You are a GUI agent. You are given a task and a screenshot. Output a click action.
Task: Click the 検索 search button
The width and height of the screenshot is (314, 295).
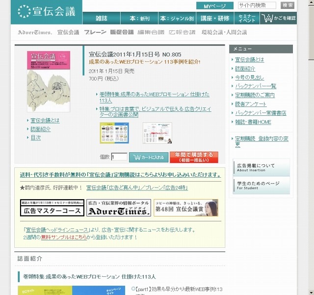click(288, 5)
